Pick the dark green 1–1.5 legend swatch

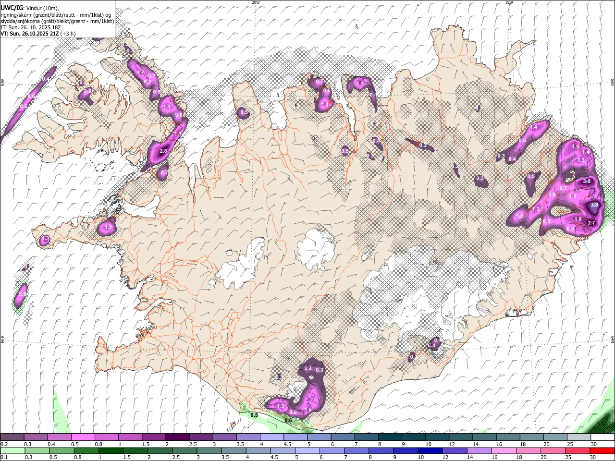pyautogui.click(x=111, y=450)
